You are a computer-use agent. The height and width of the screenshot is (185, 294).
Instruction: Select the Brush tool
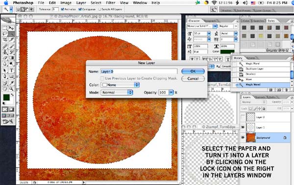(11, 46)
